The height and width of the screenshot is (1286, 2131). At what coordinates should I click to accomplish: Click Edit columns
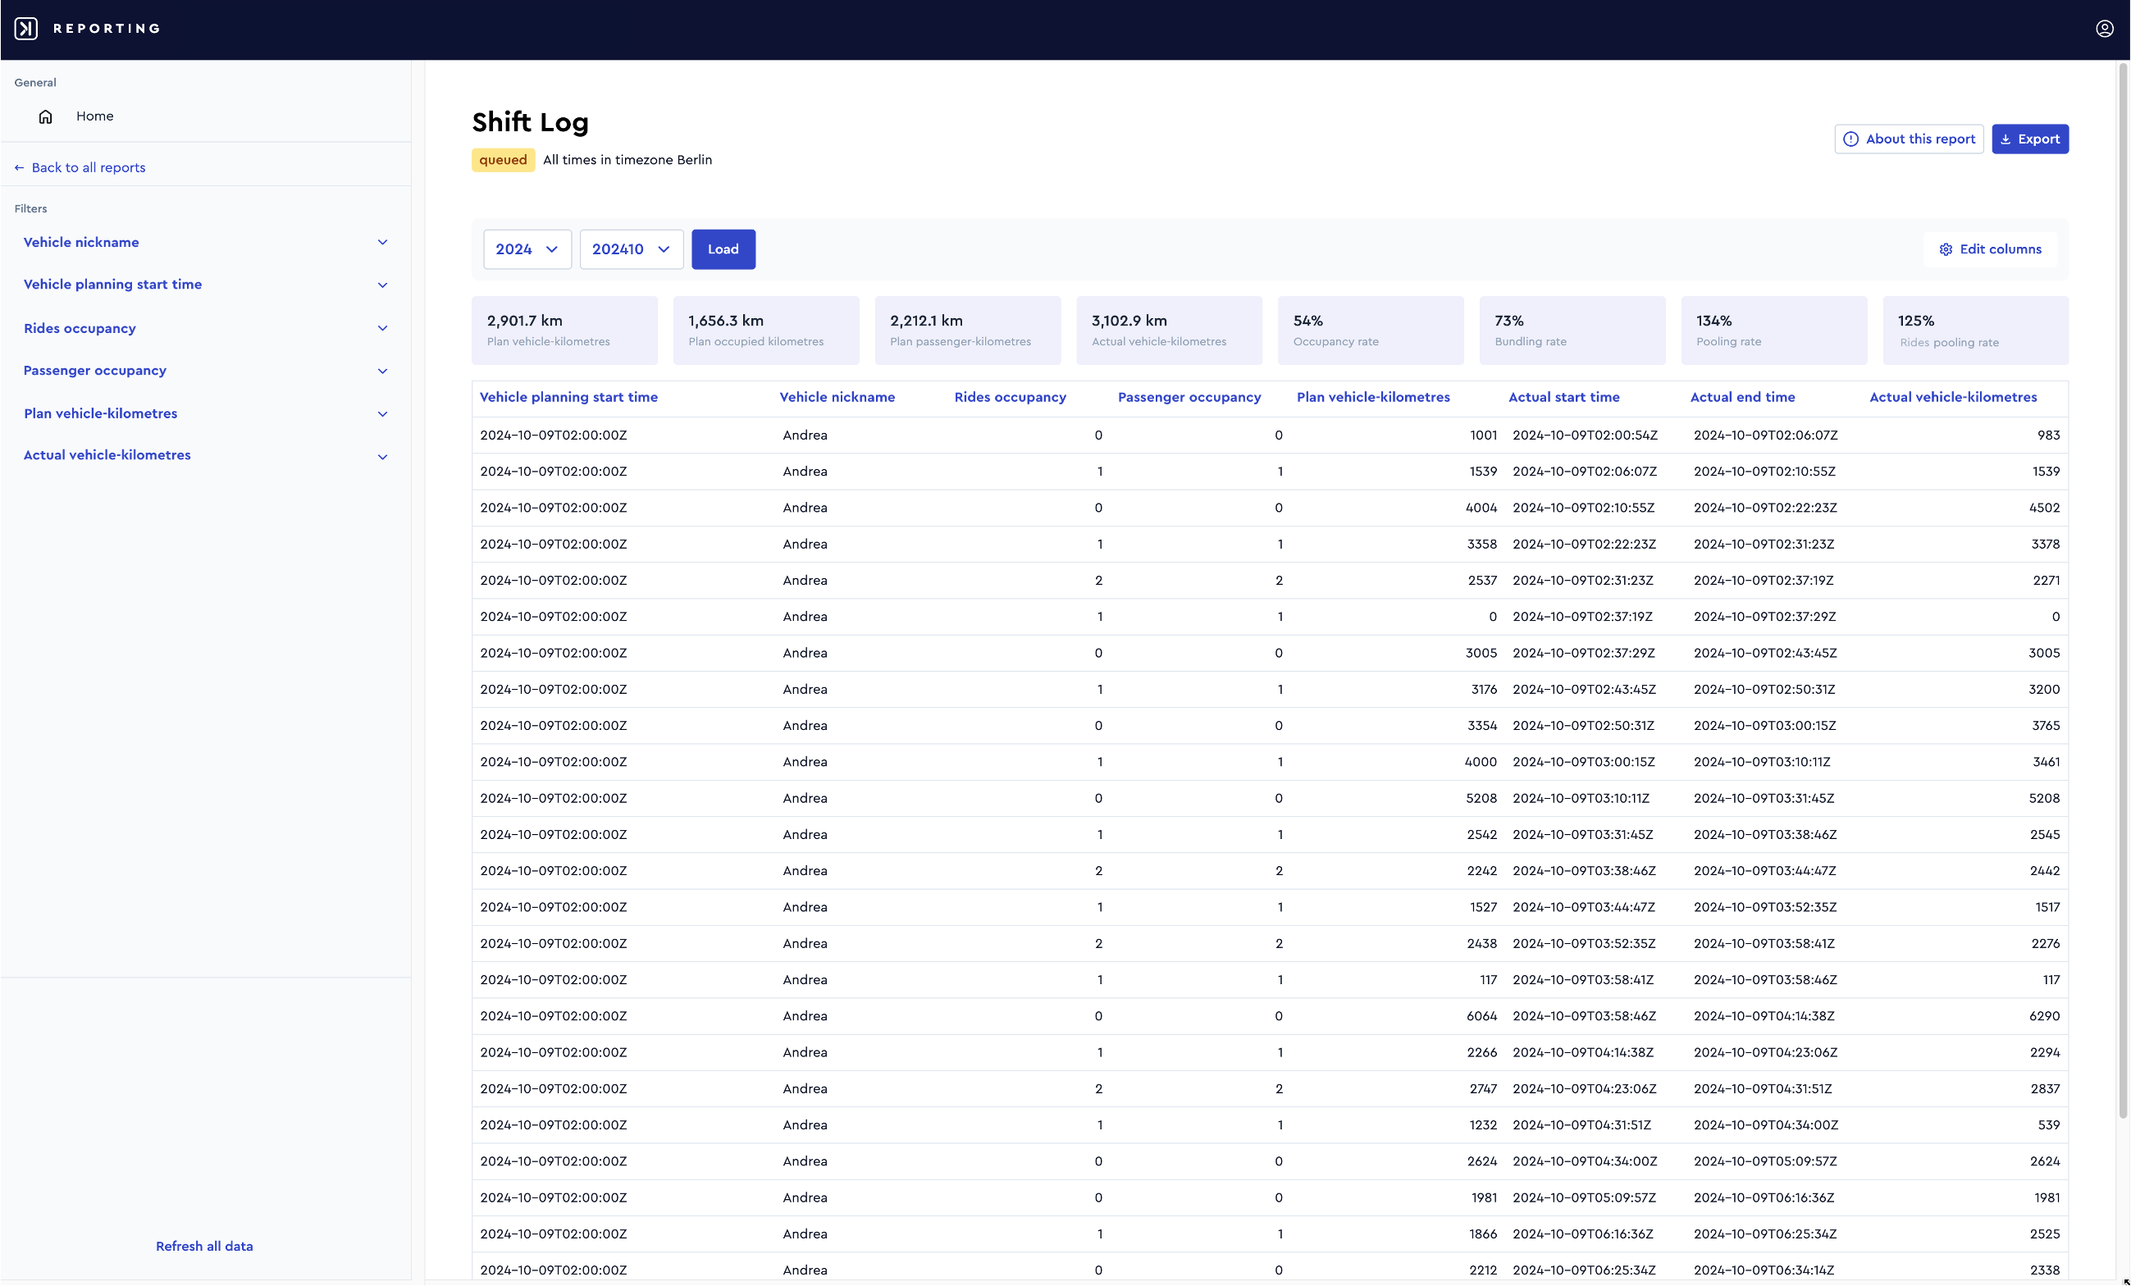[x=1989, y=249]
